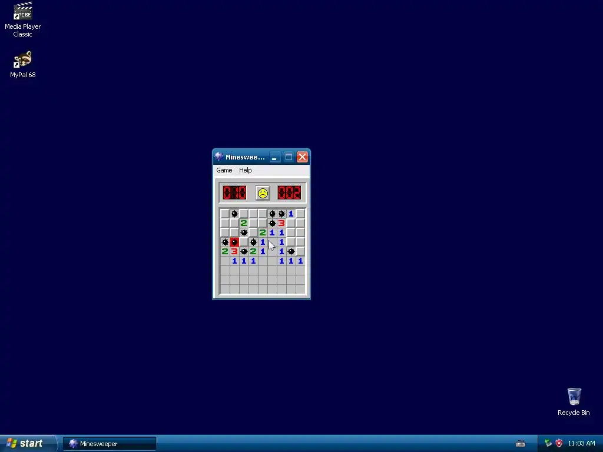Click the mine directly left of the exploded mine

click(x=225, y=242)
